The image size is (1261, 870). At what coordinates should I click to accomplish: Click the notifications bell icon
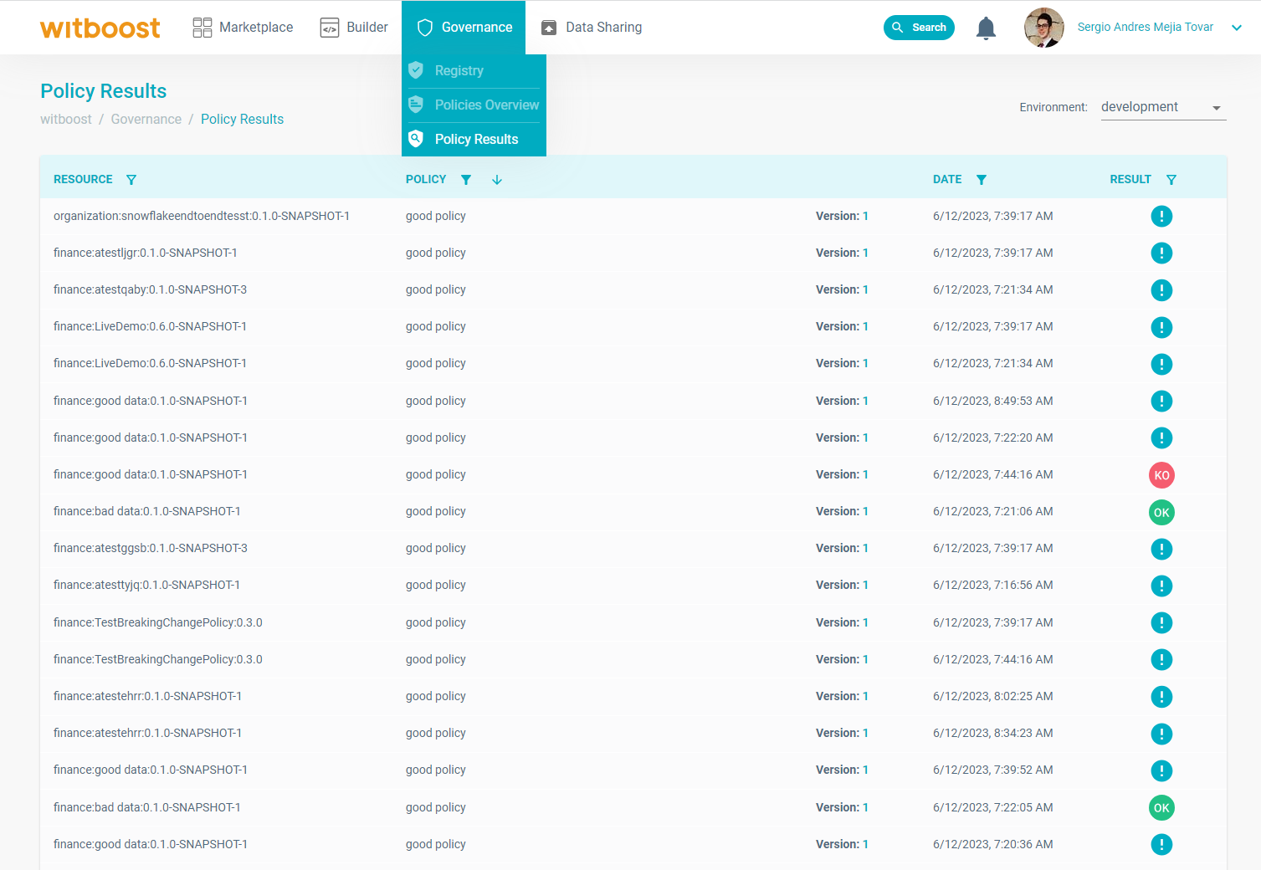[x=986, y=28]
